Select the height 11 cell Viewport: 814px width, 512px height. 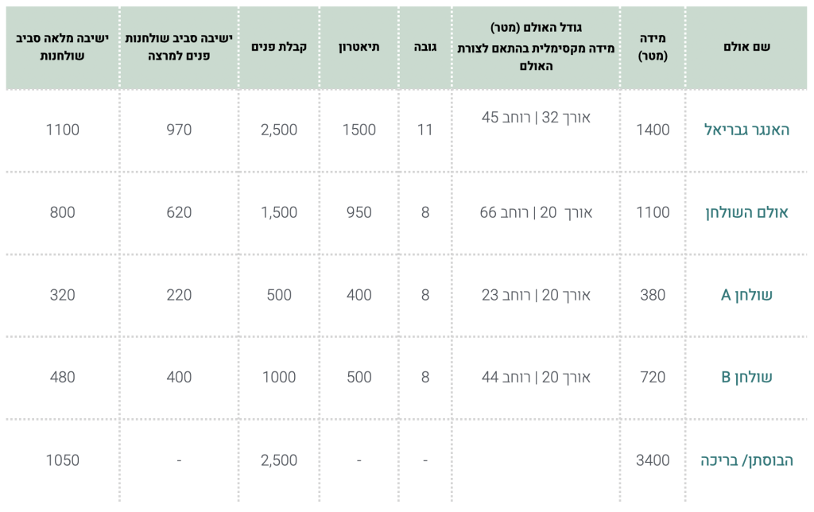[425, 130]
